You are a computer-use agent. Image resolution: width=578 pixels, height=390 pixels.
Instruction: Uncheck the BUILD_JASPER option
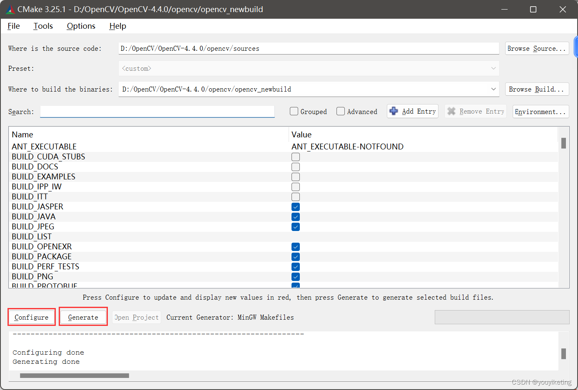[295, 206]
